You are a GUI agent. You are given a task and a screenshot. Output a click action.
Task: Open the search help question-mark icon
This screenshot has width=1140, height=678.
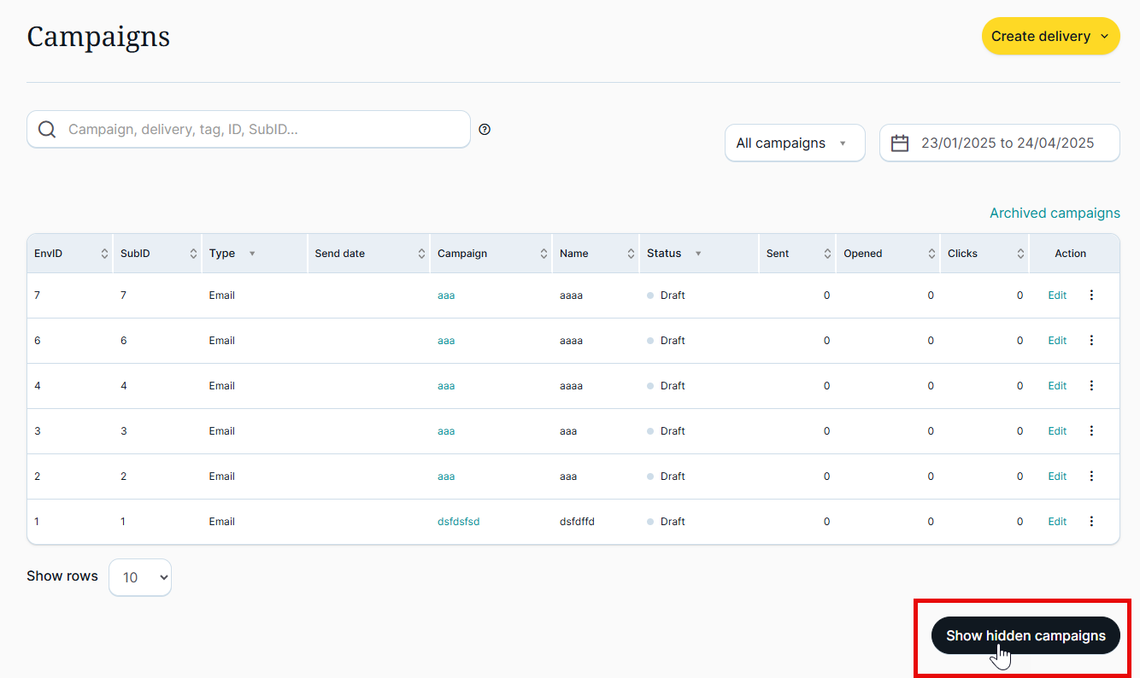coord(485,130)
